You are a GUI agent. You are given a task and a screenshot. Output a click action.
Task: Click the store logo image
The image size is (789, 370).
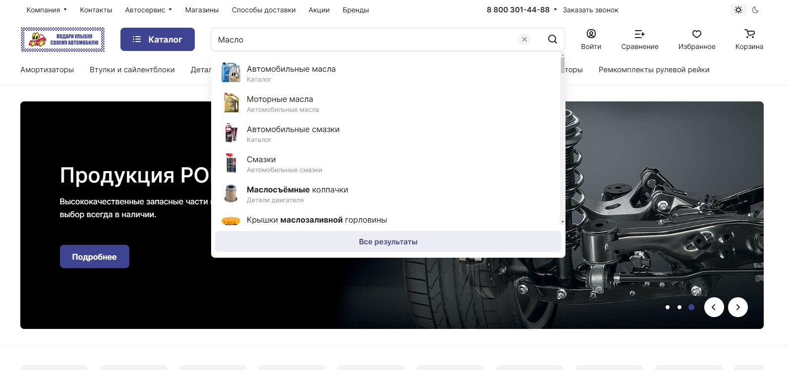(63, 40)
